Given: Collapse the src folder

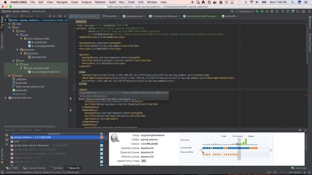Looking at the screenshot, I should click(10, 28).
